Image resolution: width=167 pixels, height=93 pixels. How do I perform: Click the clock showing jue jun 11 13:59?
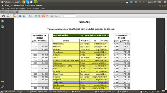[x=155, y=2]
